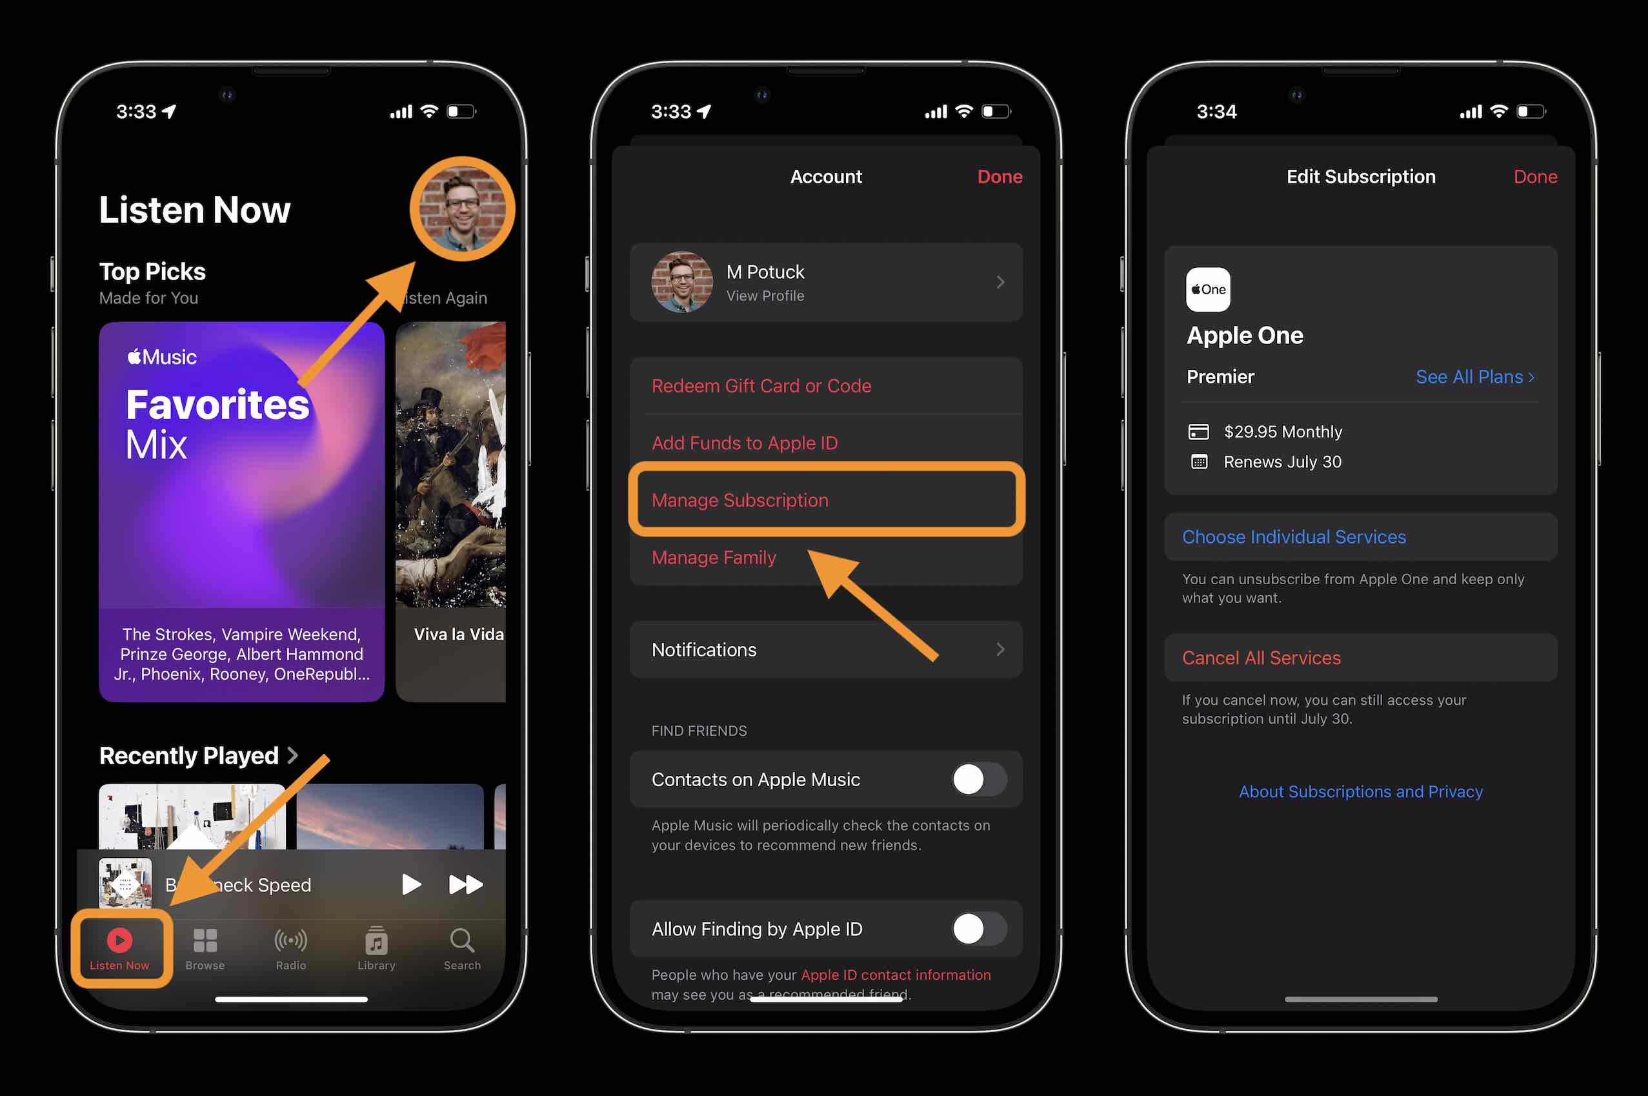Tap the Apple One subscription icon

[1208, 290]
